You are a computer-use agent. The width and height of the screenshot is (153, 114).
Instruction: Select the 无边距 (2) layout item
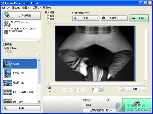pyautogui.click(x=20, y=73)
